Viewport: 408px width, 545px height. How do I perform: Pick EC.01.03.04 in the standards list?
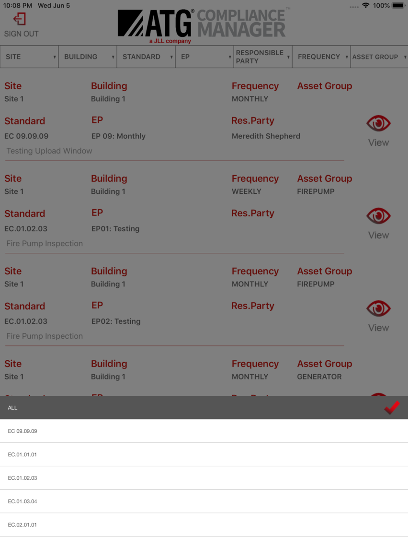point(204,501)
